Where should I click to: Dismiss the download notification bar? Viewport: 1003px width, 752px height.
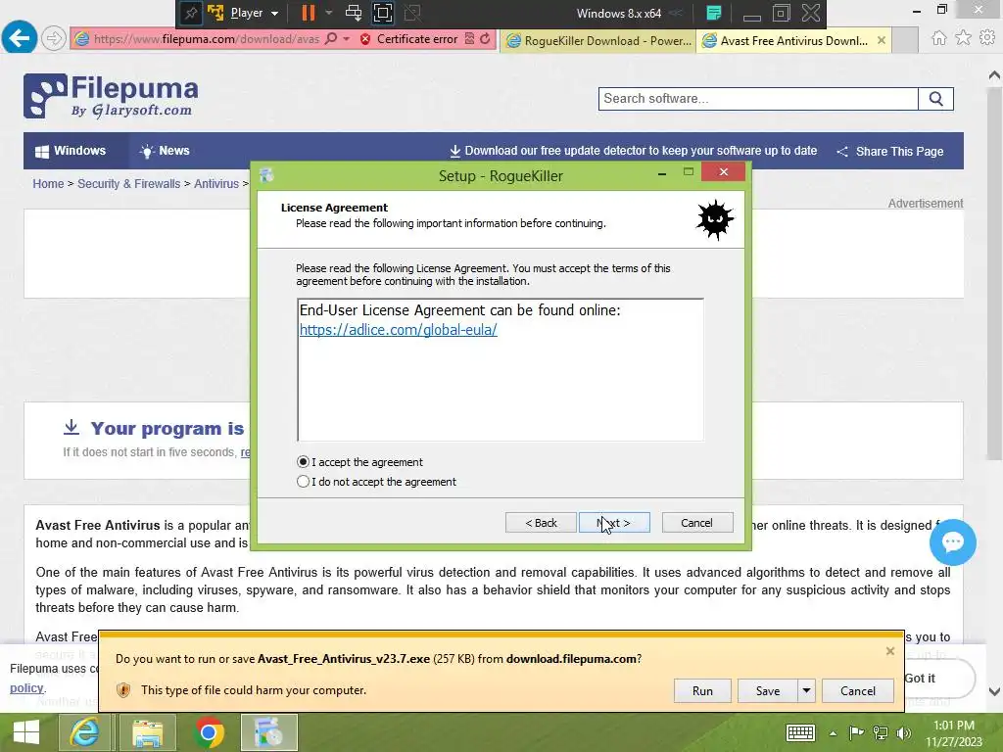pyautogui.click(x=889, y=651)
